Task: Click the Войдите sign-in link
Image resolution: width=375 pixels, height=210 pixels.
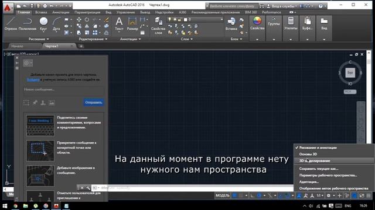Action: 33,80
